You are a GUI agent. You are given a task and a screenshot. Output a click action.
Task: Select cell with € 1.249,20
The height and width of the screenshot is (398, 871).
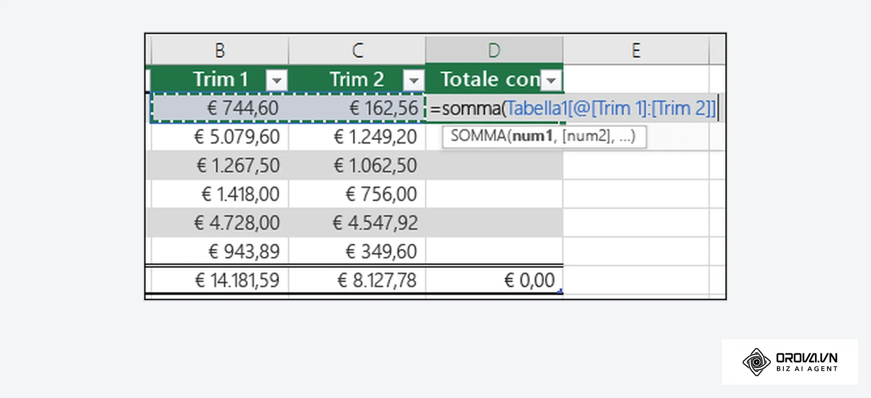coord(357,136)
